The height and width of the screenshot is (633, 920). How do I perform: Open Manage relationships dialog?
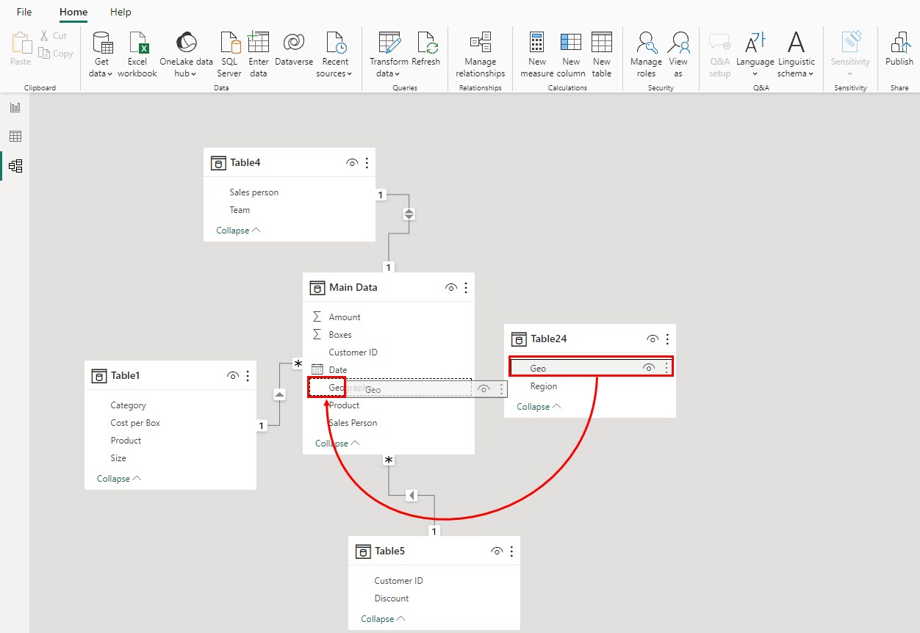[x=481, y=54]
